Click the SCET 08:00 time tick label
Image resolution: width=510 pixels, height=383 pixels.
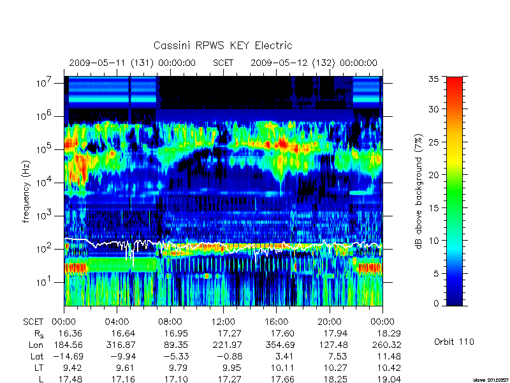click(x=170, y=322)
